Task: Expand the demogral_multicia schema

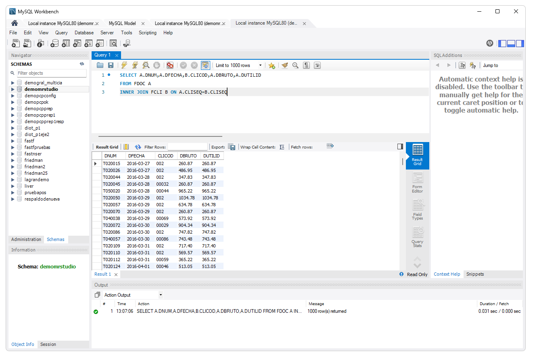Action: 13,83
